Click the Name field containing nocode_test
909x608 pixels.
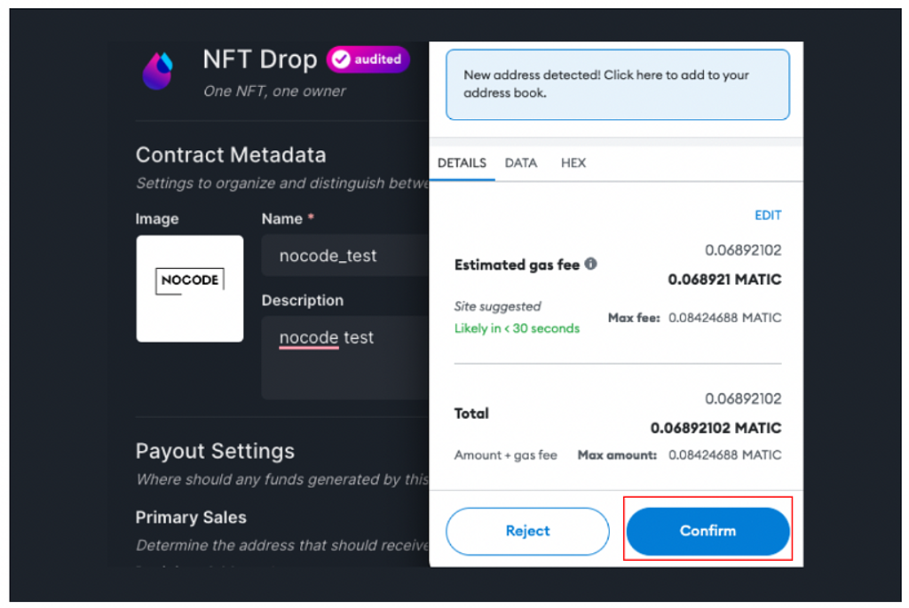point(346,256)
